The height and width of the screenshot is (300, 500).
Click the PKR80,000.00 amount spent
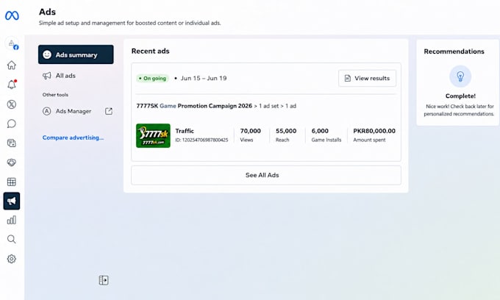coord(374,135)
